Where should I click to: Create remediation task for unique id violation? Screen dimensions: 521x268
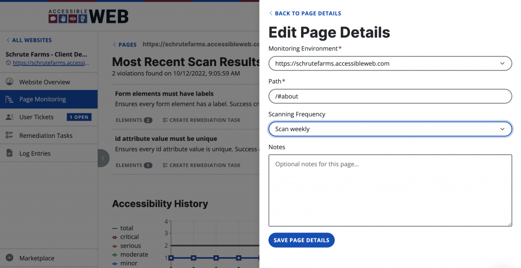(x=201, y=165)
